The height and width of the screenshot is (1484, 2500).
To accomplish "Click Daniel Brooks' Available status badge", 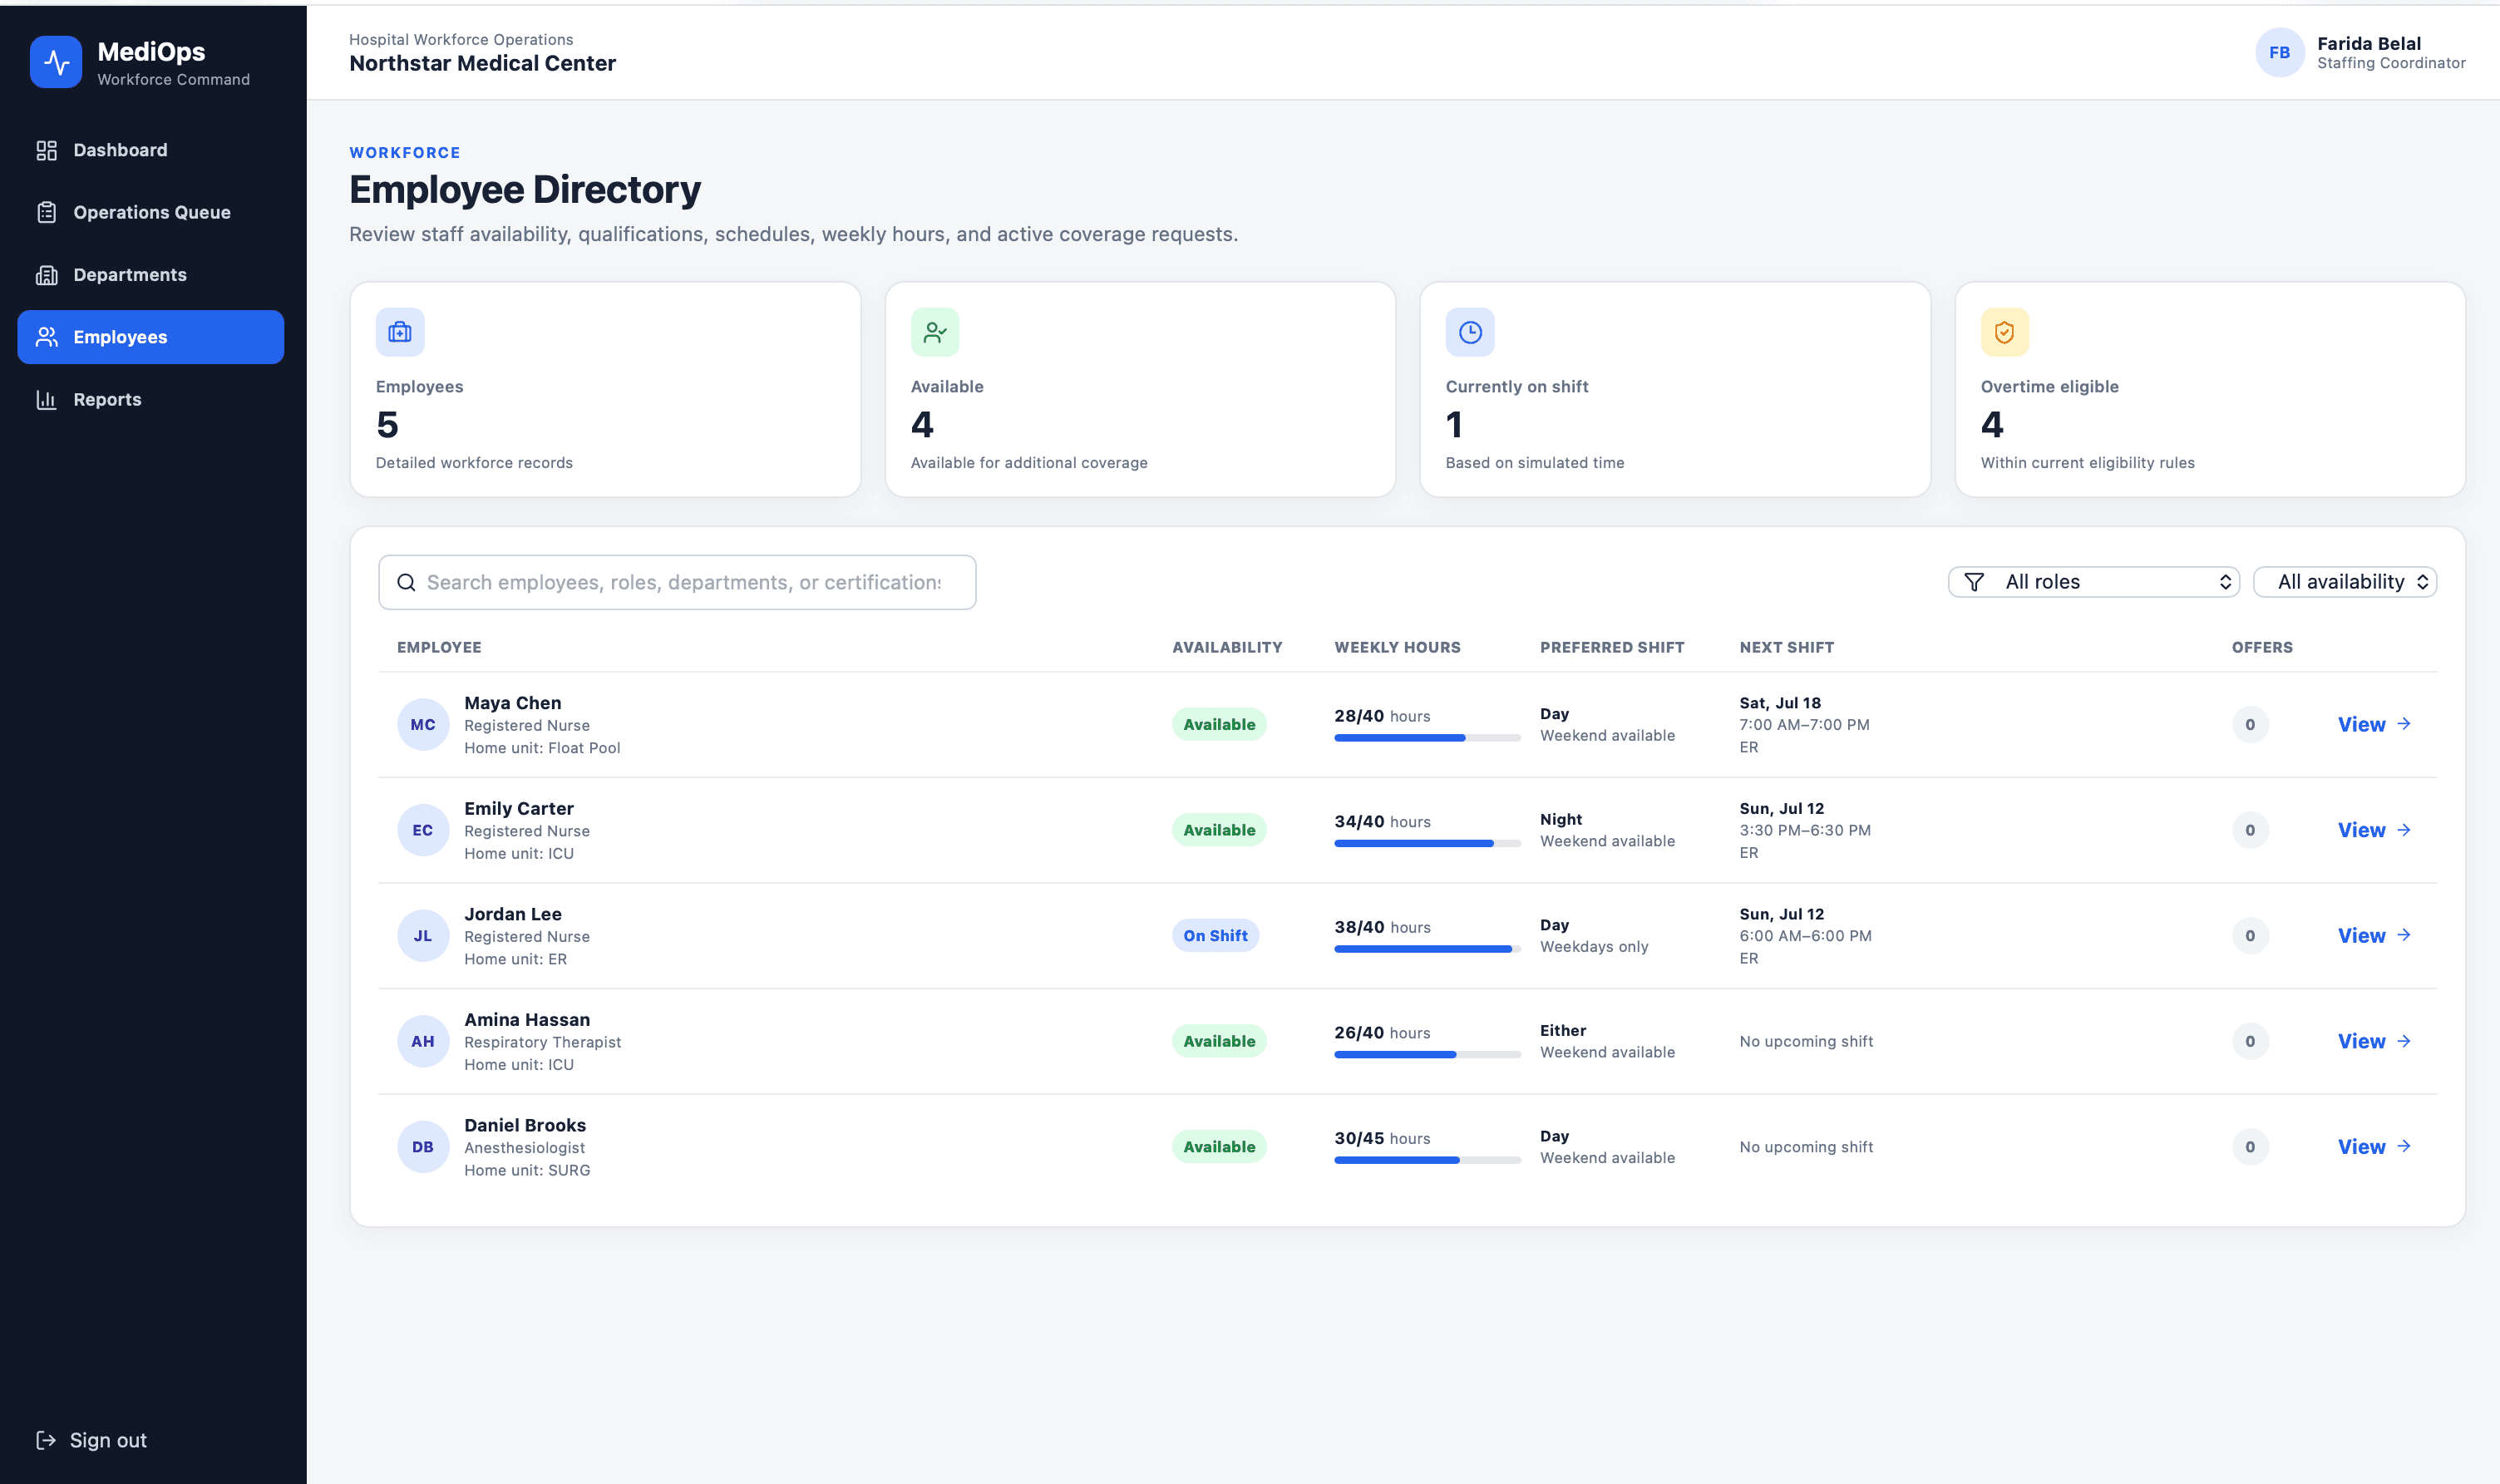I will tap(1219, 1147).
